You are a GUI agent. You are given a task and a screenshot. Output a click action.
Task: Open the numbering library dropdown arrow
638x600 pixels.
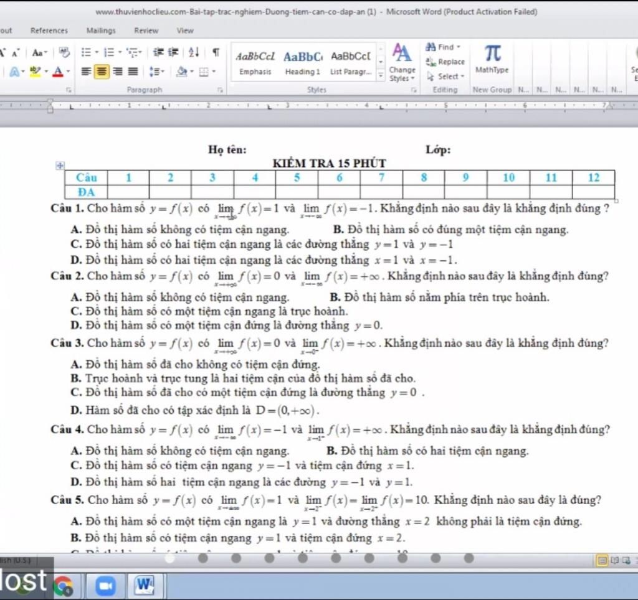[x=120, y=52]
